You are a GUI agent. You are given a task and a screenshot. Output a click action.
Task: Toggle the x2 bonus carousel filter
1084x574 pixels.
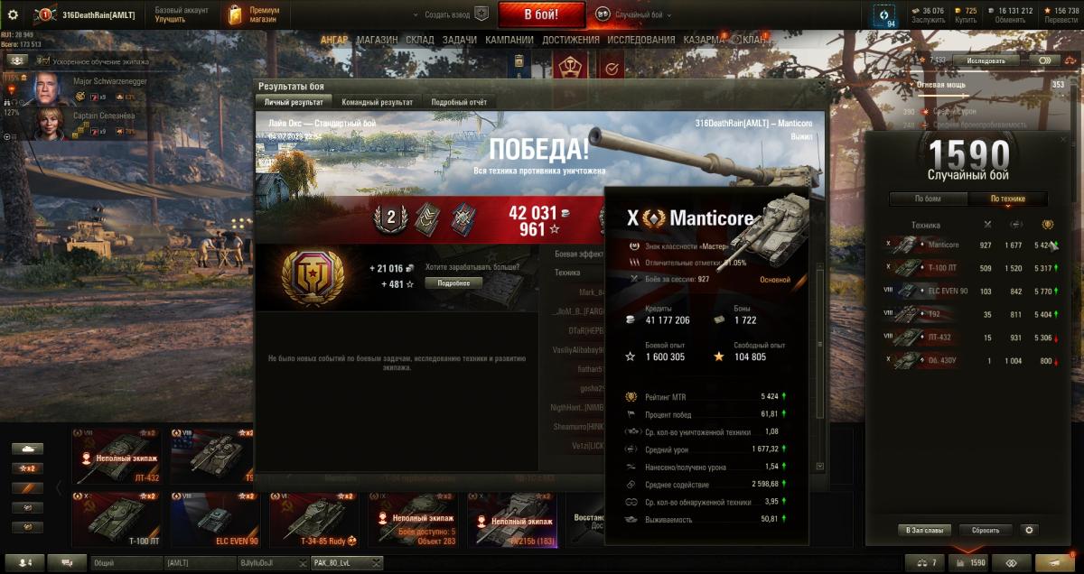tap(27, 468)
